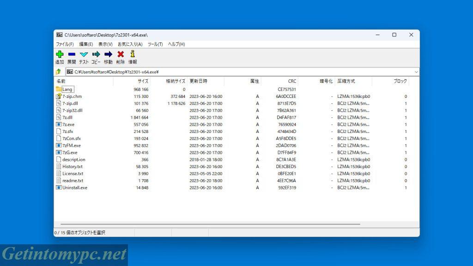
Task: Click the status bar selection count text
Action: 79,233
